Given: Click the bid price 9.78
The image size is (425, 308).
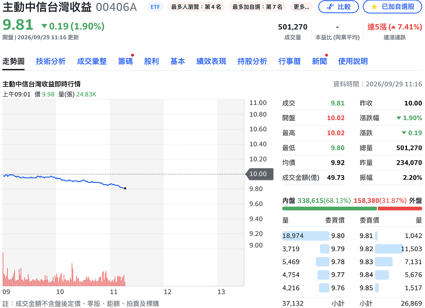Looking at the screenshot, I should pyautogui.click(x=338, y=262).
